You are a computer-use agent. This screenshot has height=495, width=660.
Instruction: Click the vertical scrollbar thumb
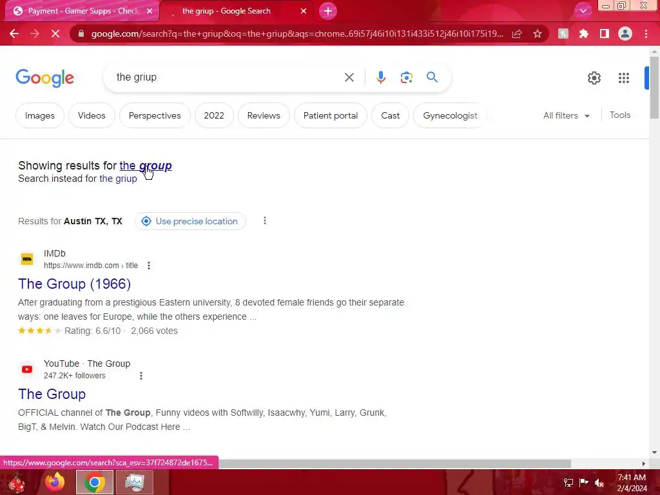click(654, 88)
